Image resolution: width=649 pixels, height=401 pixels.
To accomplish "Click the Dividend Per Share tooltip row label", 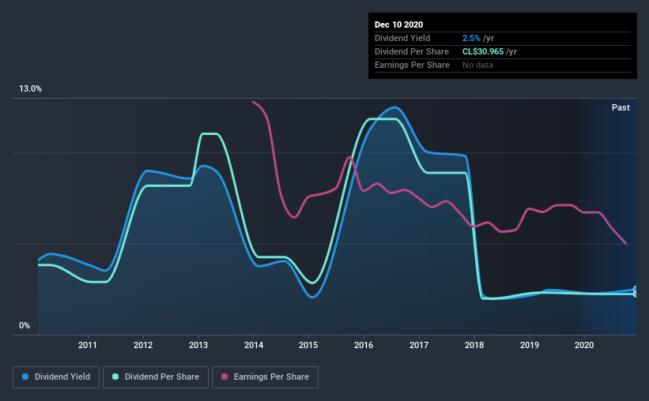I will coord(411,51).
